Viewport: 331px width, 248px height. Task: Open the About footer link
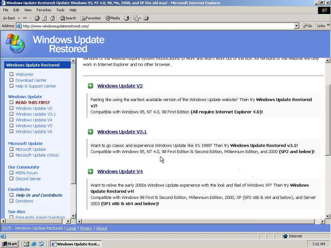point(101,228)
